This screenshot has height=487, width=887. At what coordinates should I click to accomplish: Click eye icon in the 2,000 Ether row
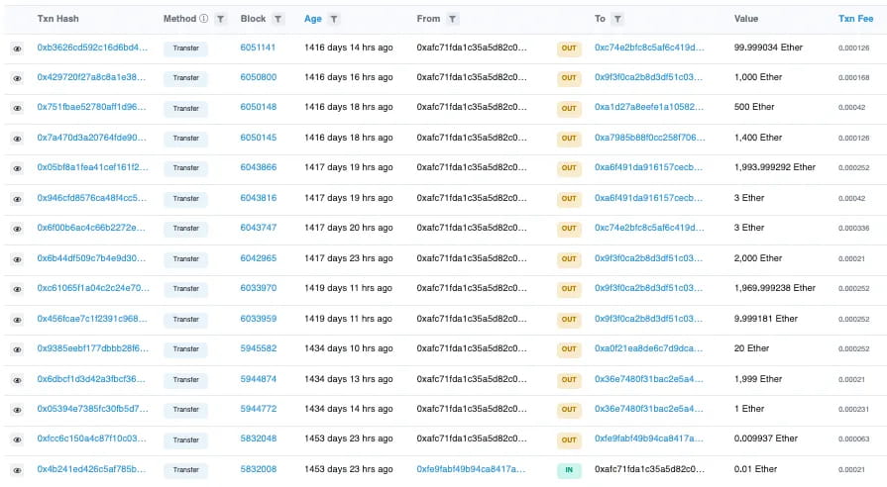tap(17, 258)
